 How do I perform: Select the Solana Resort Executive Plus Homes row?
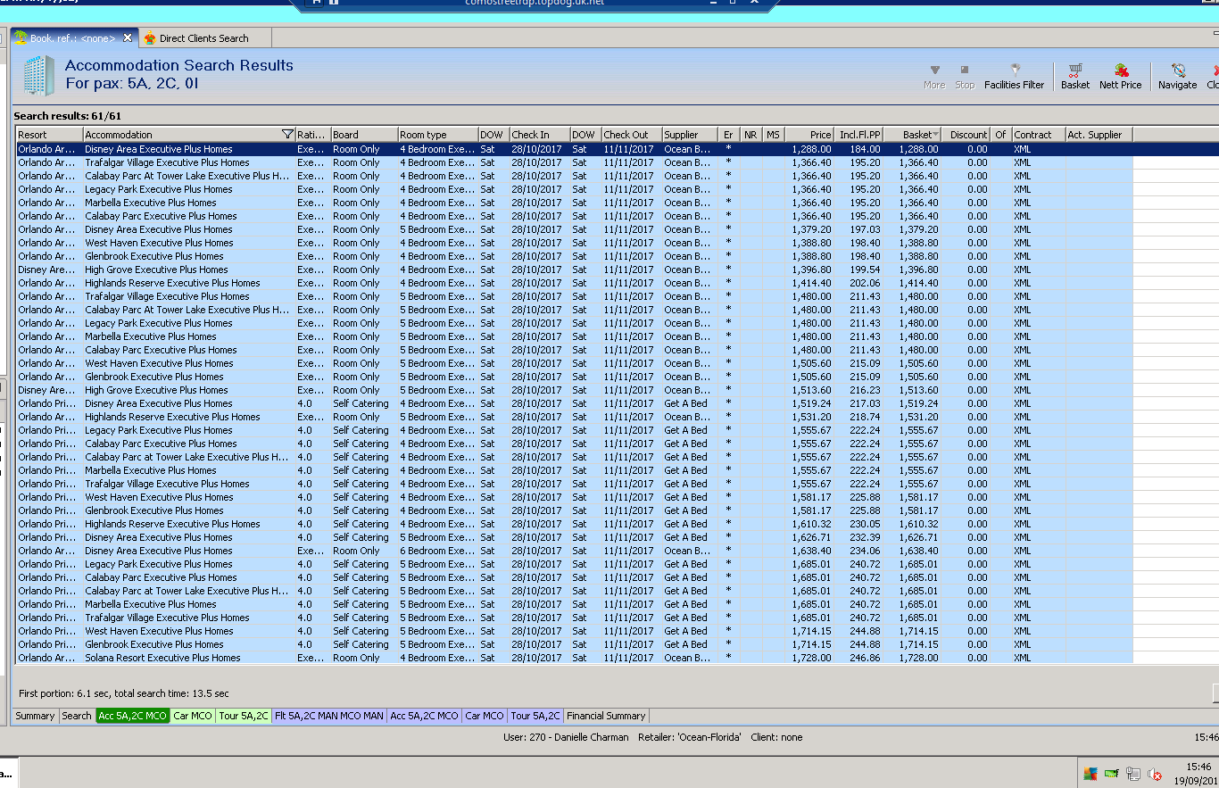(x=162, y=658)
